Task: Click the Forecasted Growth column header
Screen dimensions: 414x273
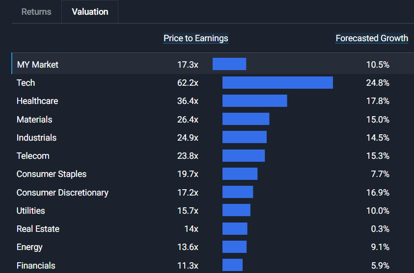Action: [x=372, y=38]
